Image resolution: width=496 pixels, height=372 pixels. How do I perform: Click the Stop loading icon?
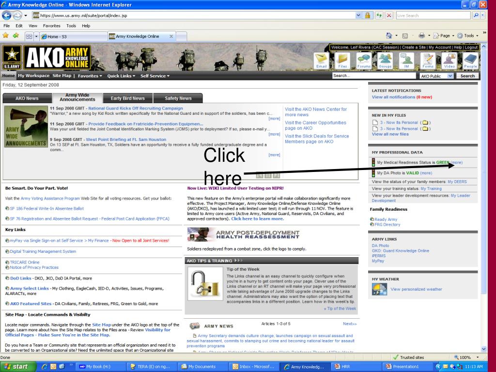tap(389, 15)
